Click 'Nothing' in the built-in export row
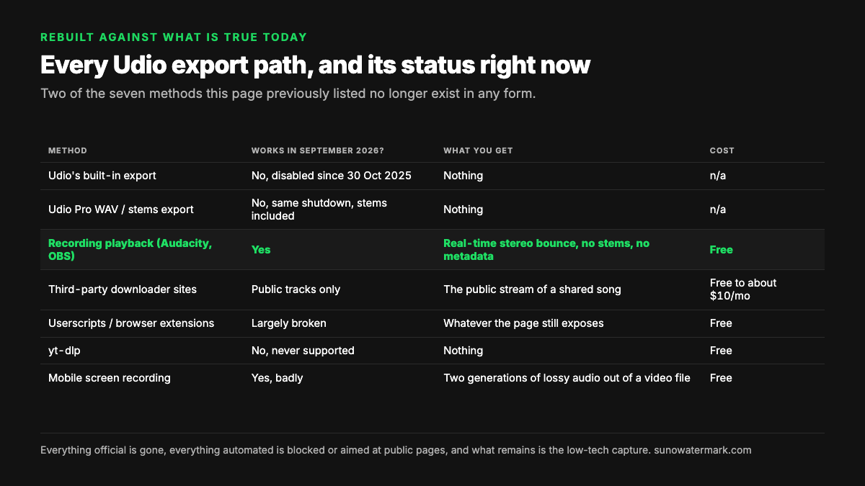The image size is (865, 486). coord(463,176)
